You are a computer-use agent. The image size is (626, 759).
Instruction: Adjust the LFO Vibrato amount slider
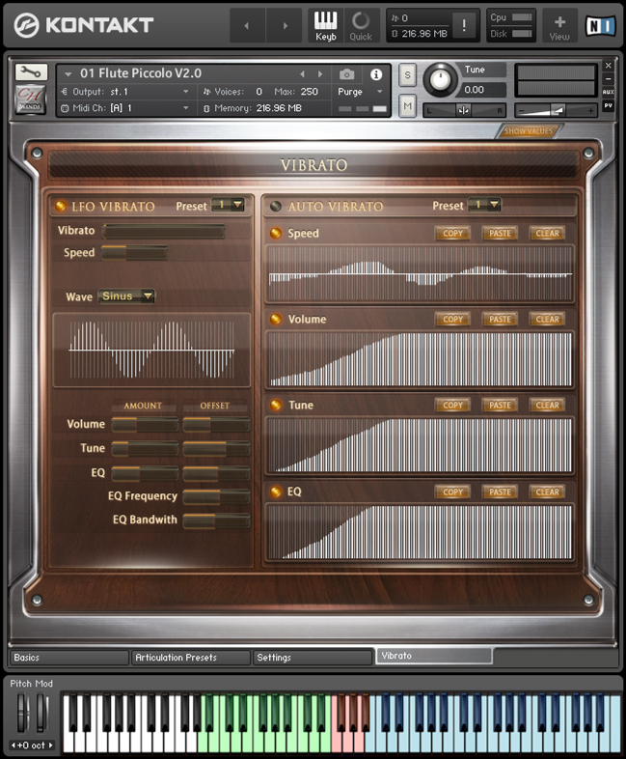point(163,231)
